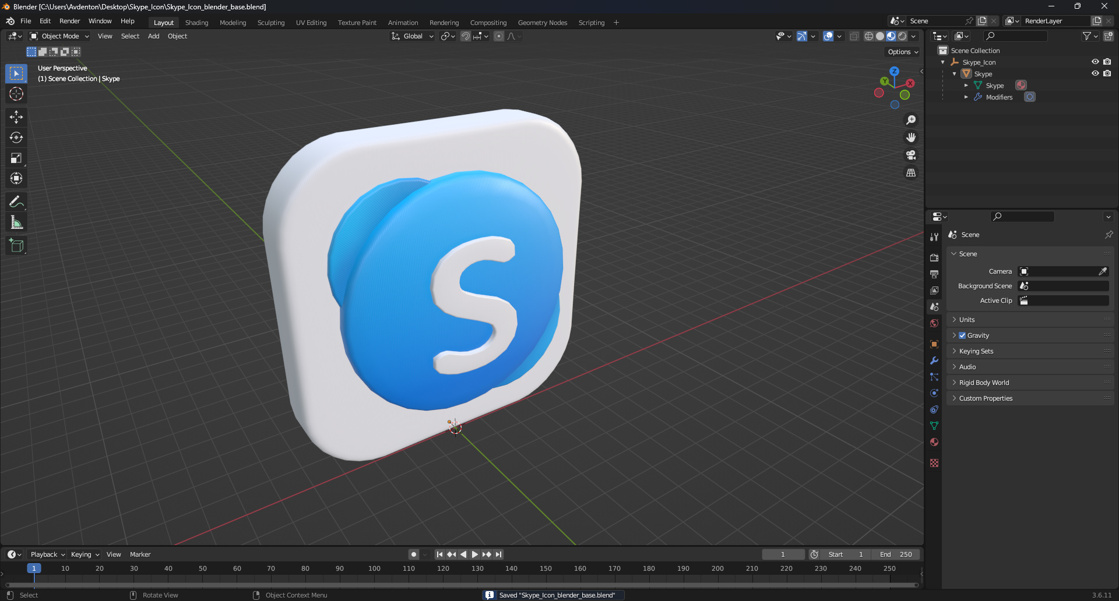Activate the Rotate tool

pos(16,137)
